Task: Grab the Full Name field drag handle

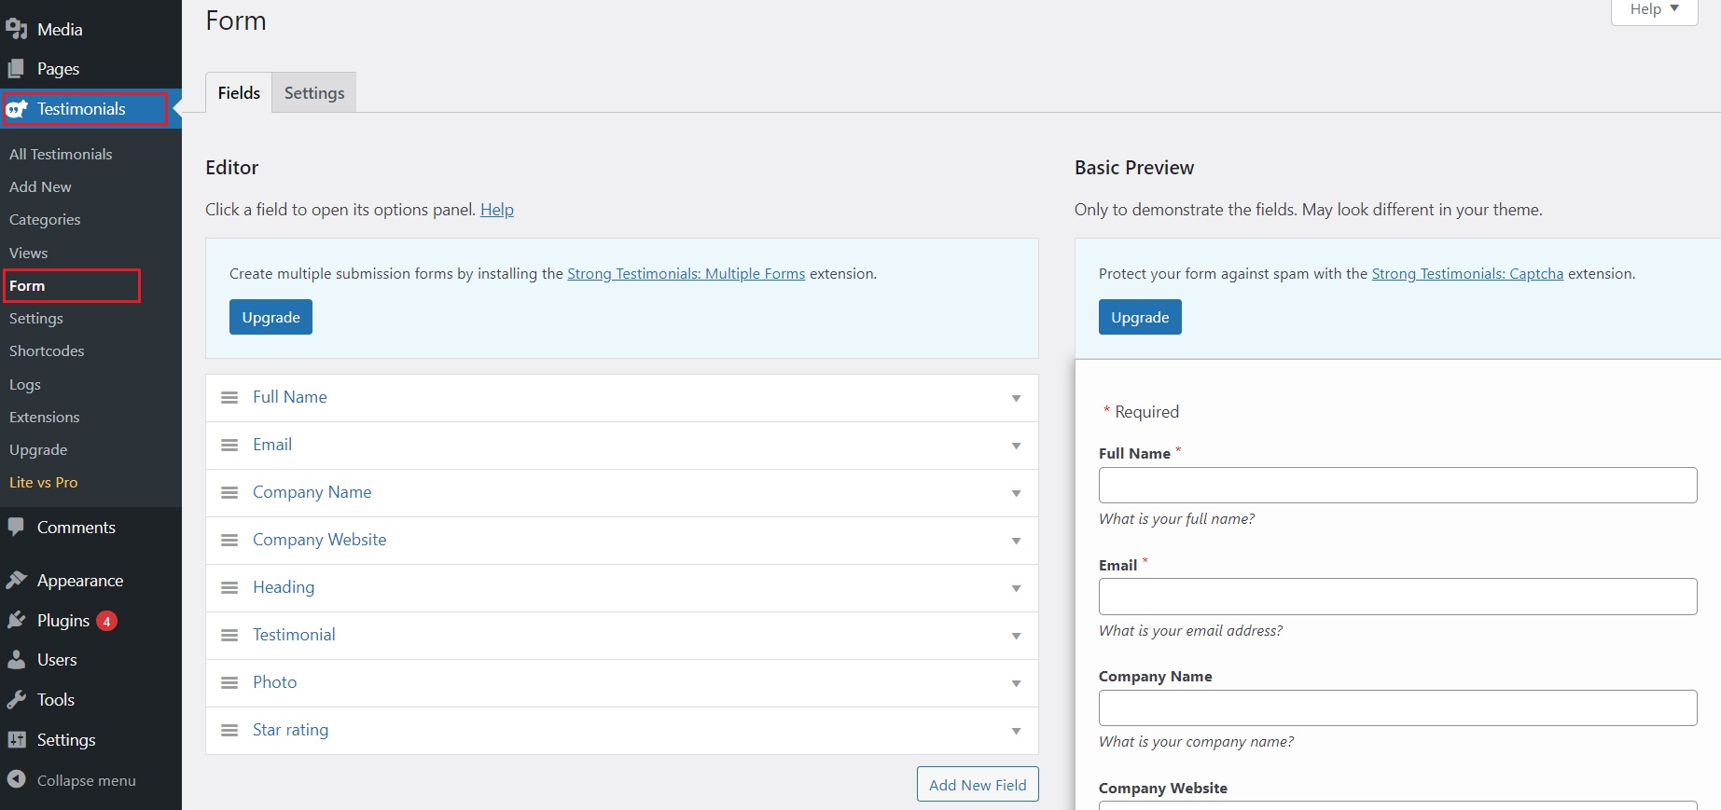Action: (x=229, y=397)
